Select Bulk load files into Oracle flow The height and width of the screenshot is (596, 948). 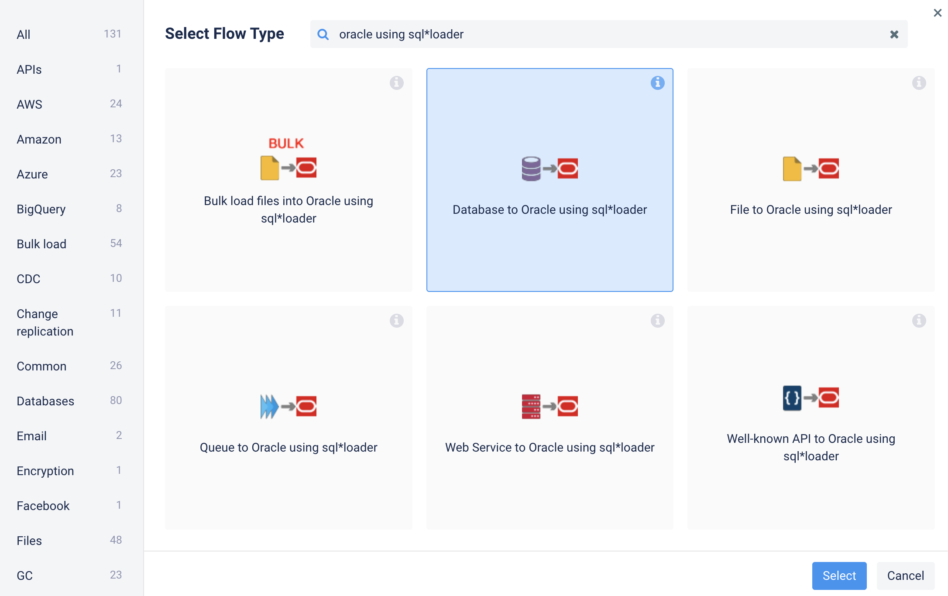click(x=289, y=180)
